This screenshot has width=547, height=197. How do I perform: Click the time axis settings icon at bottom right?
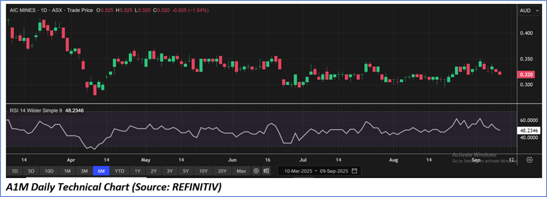529,160
